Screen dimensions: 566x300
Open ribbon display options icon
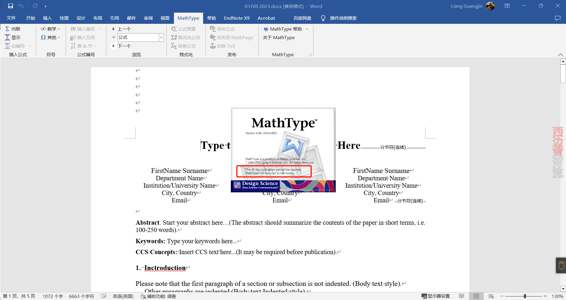(507, 6)
